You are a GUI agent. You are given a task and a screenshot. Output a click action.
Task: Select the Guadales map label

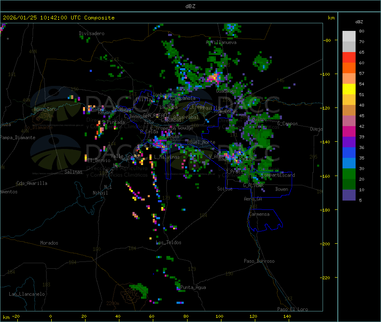click(226, 91)
